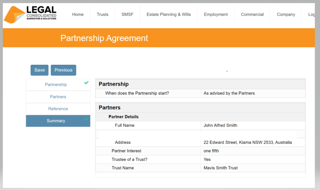Click the green checkmark beside Summary
Screen dimensions: 320x190
pos(86,120)
